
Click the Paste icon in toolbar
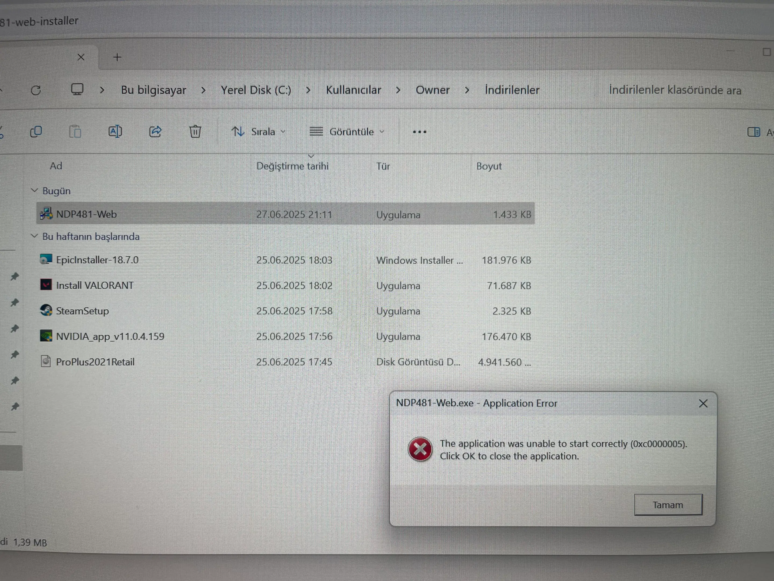pyautogui.click(x=75, y=132)
